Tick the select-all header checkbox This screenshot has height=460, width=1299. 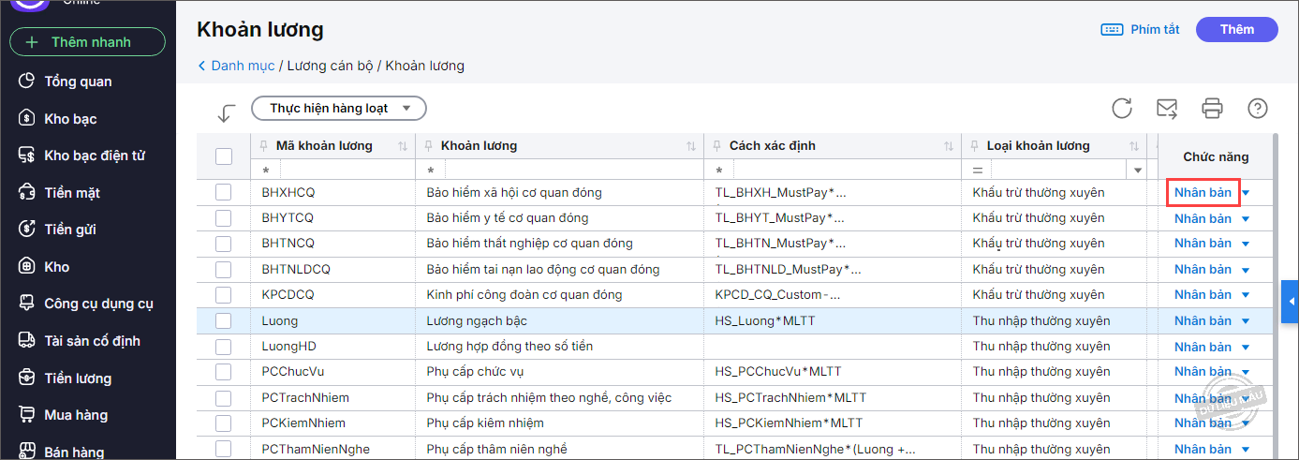click(x=224, y=156)
